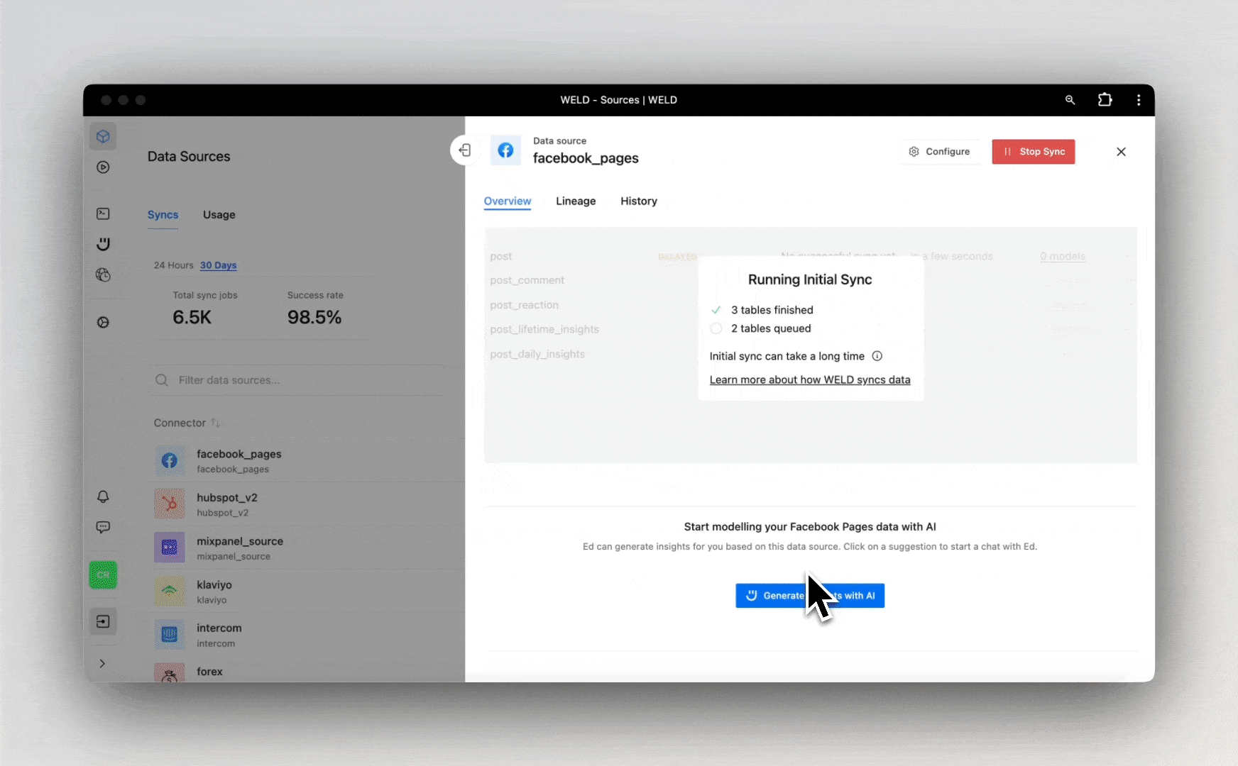Open the Ed AI assistant smiley icon
The height and width of the screenshot is (766, 1238).
coord(103,244)
